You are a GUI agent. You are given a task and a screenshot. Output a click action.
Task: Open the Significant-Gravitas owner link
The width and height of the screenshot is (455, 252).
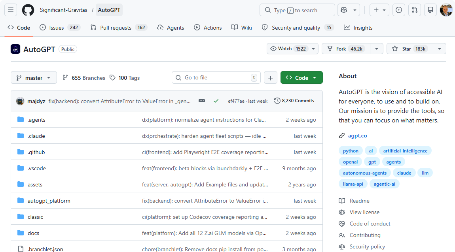click(x=64, y=10)
